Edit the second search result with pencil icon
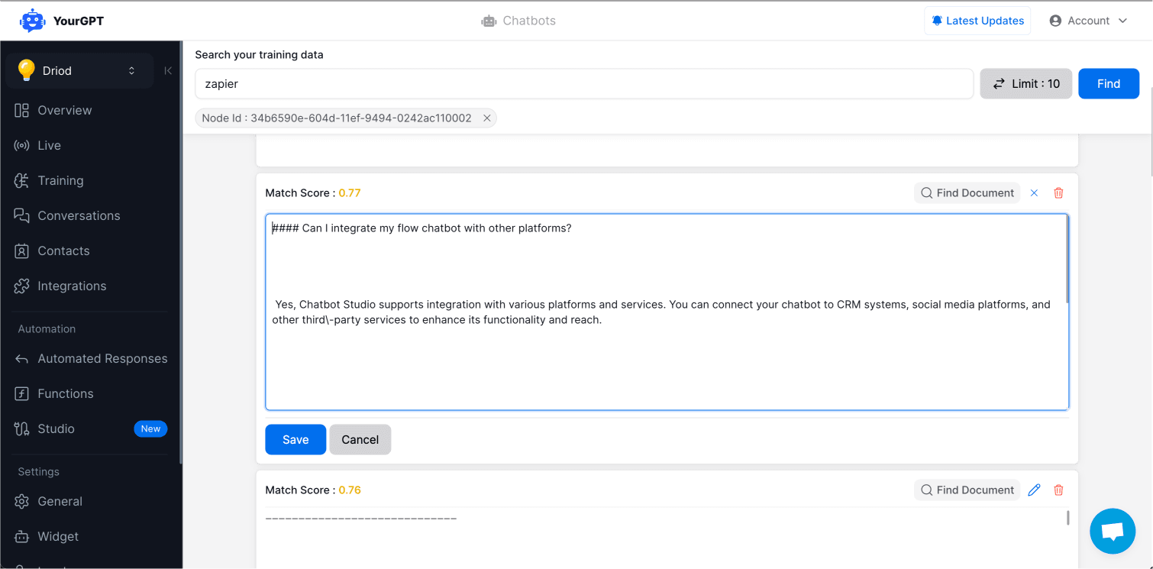Screen dimensions: 1153x569 (x=1034, y=490)
